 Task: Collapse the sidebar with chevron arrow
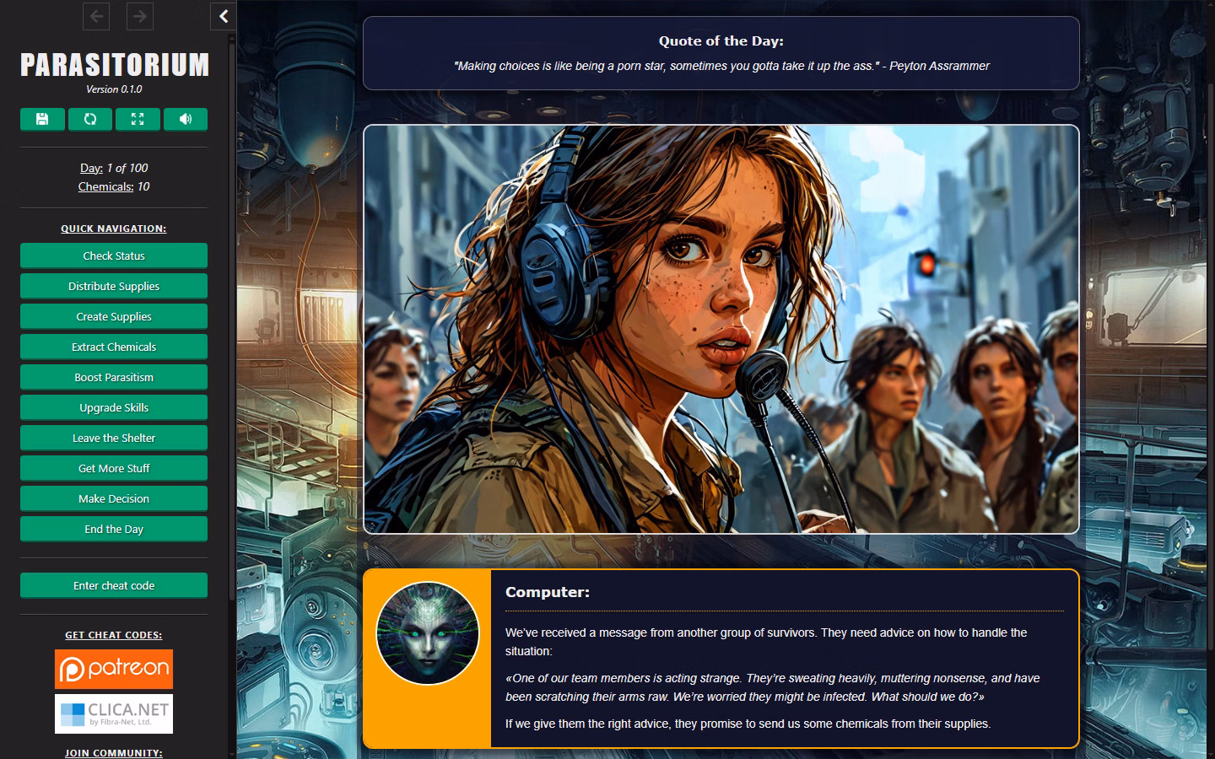pos(224,16)
